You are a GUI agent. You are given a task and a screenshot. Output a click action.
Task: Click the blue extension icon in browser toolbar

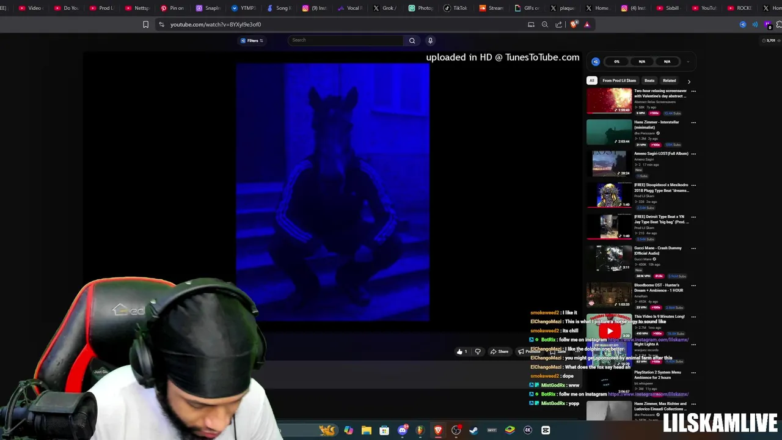click(x=743, y=24)
